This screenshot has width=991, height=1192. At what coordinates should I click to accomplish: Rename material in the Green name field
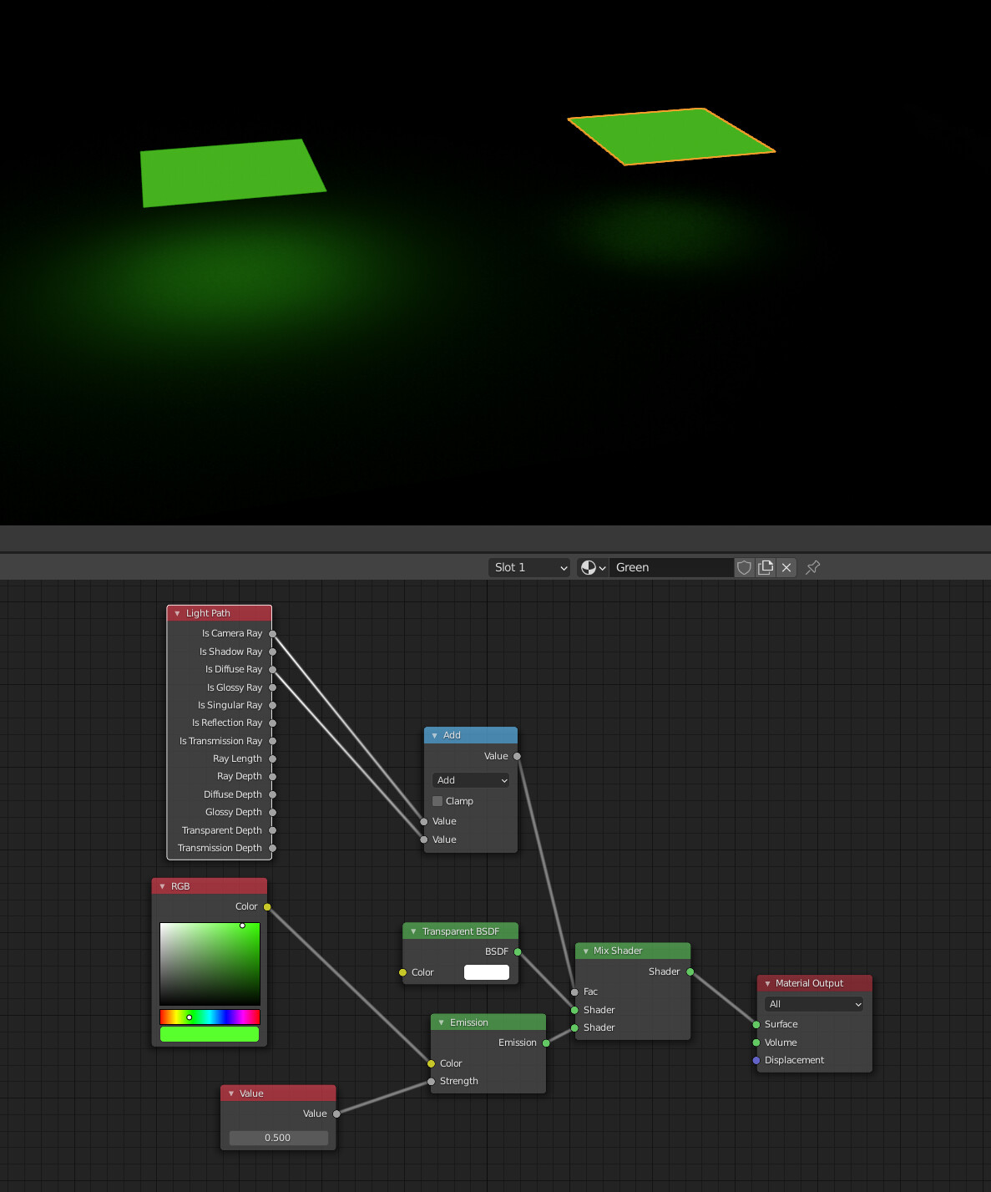[672, 567]
